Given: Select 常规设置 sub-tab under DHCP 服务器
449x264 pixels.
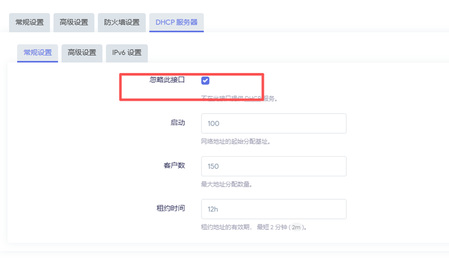Looking at the screenshot, I should click(37, 53).
